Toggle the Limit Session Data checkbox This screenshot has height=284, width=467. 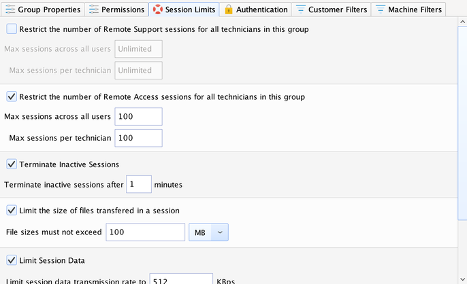pyautogui.click(x=12, y=260)
